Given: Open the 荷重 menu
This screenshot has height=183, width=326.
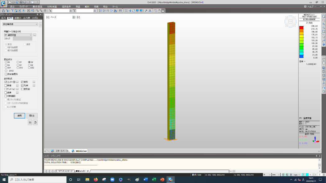Looking at the screenshot, I should point(78,7).
